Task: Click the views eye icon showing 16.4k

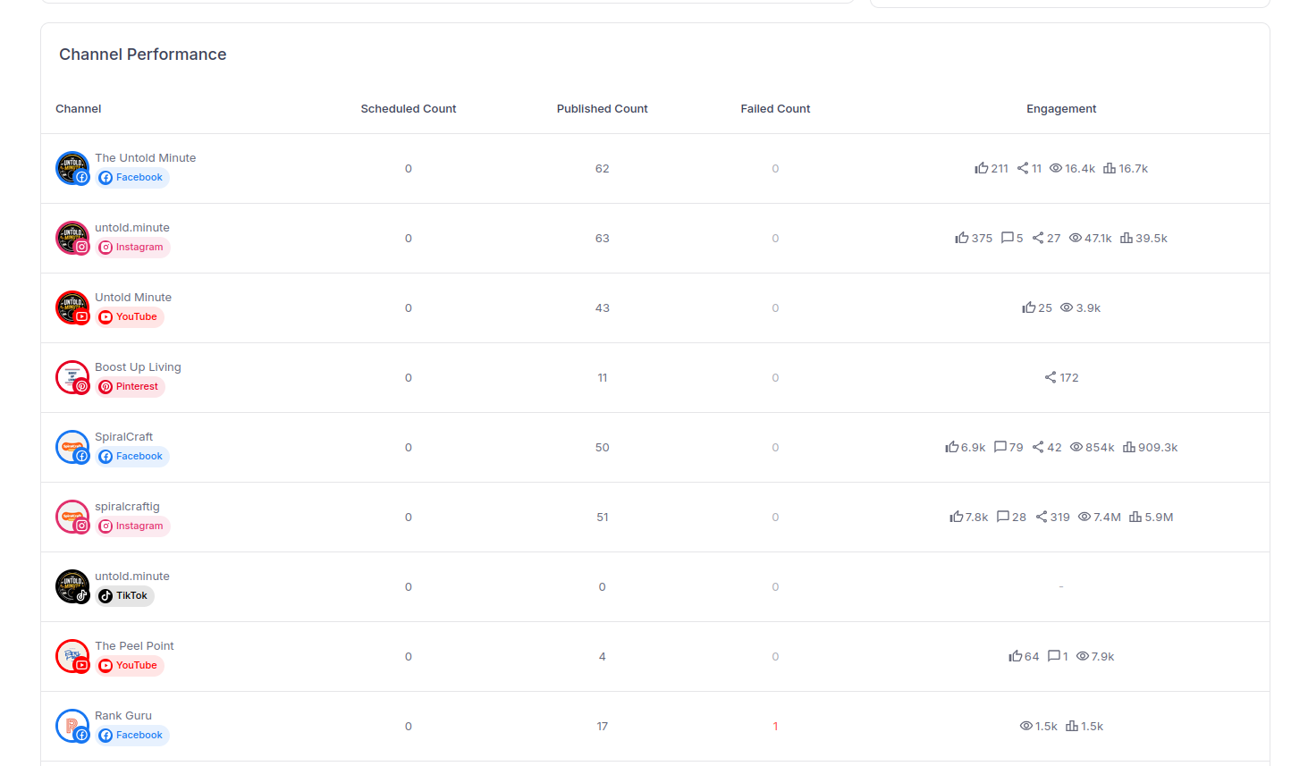Action: [x=1056, y=168]
